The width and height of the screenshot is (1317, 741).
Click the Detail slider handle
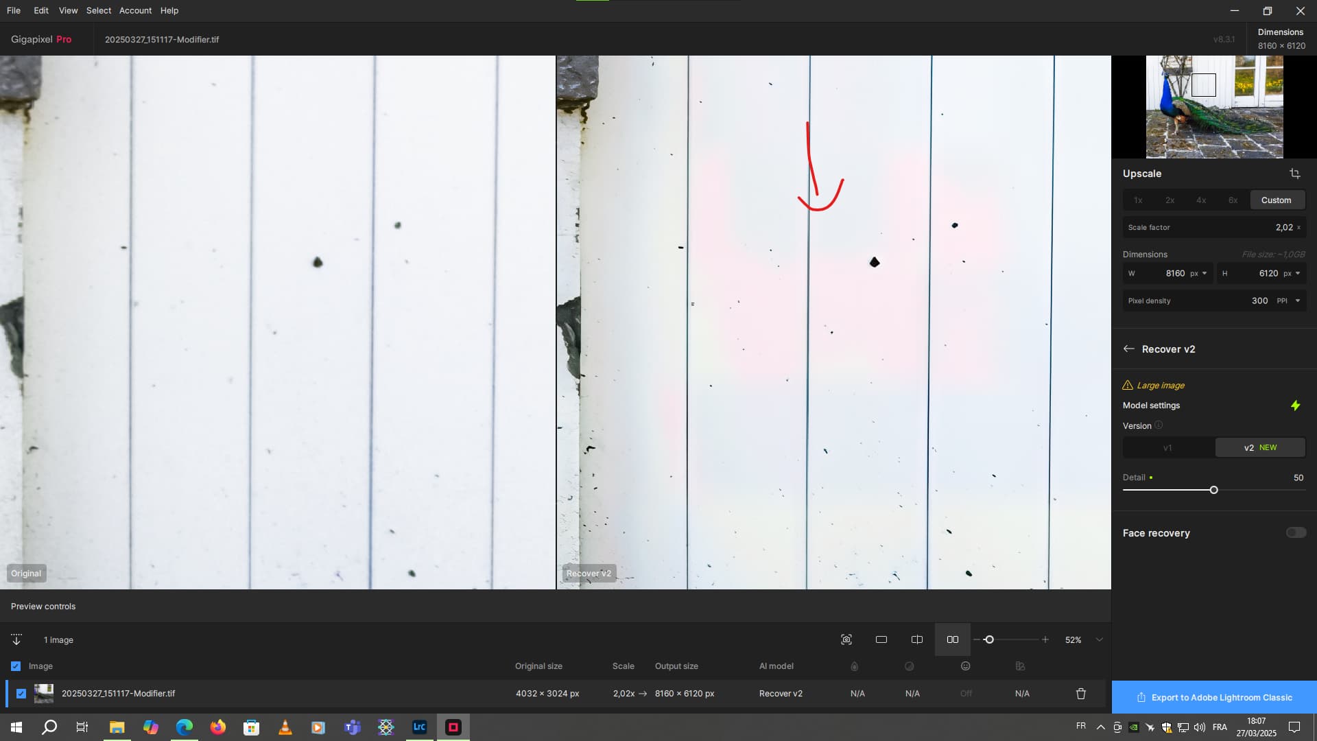(1213, 490)
